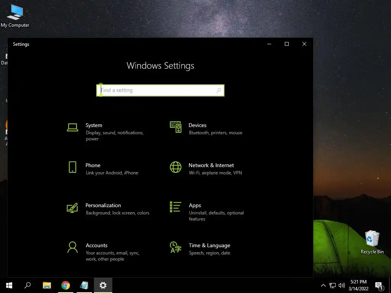
Task: Close the Settings window
Action: (304, 44)
